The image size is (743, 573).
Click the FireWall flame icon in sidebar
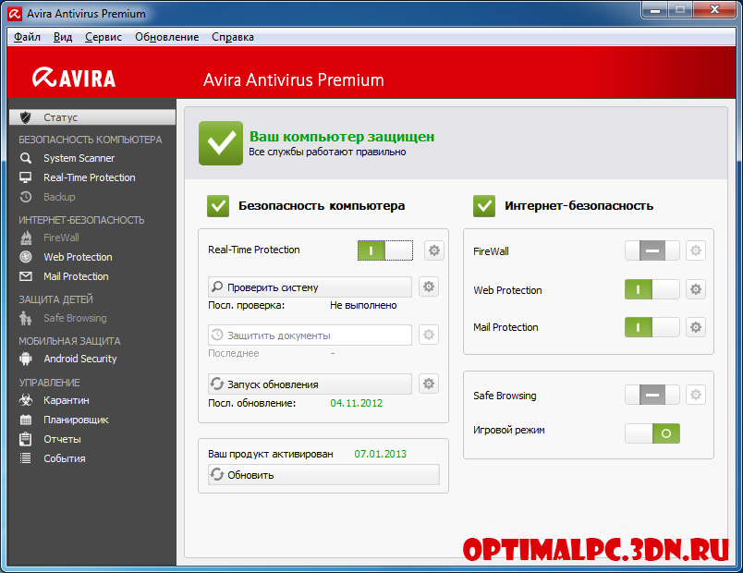(26, 238)
